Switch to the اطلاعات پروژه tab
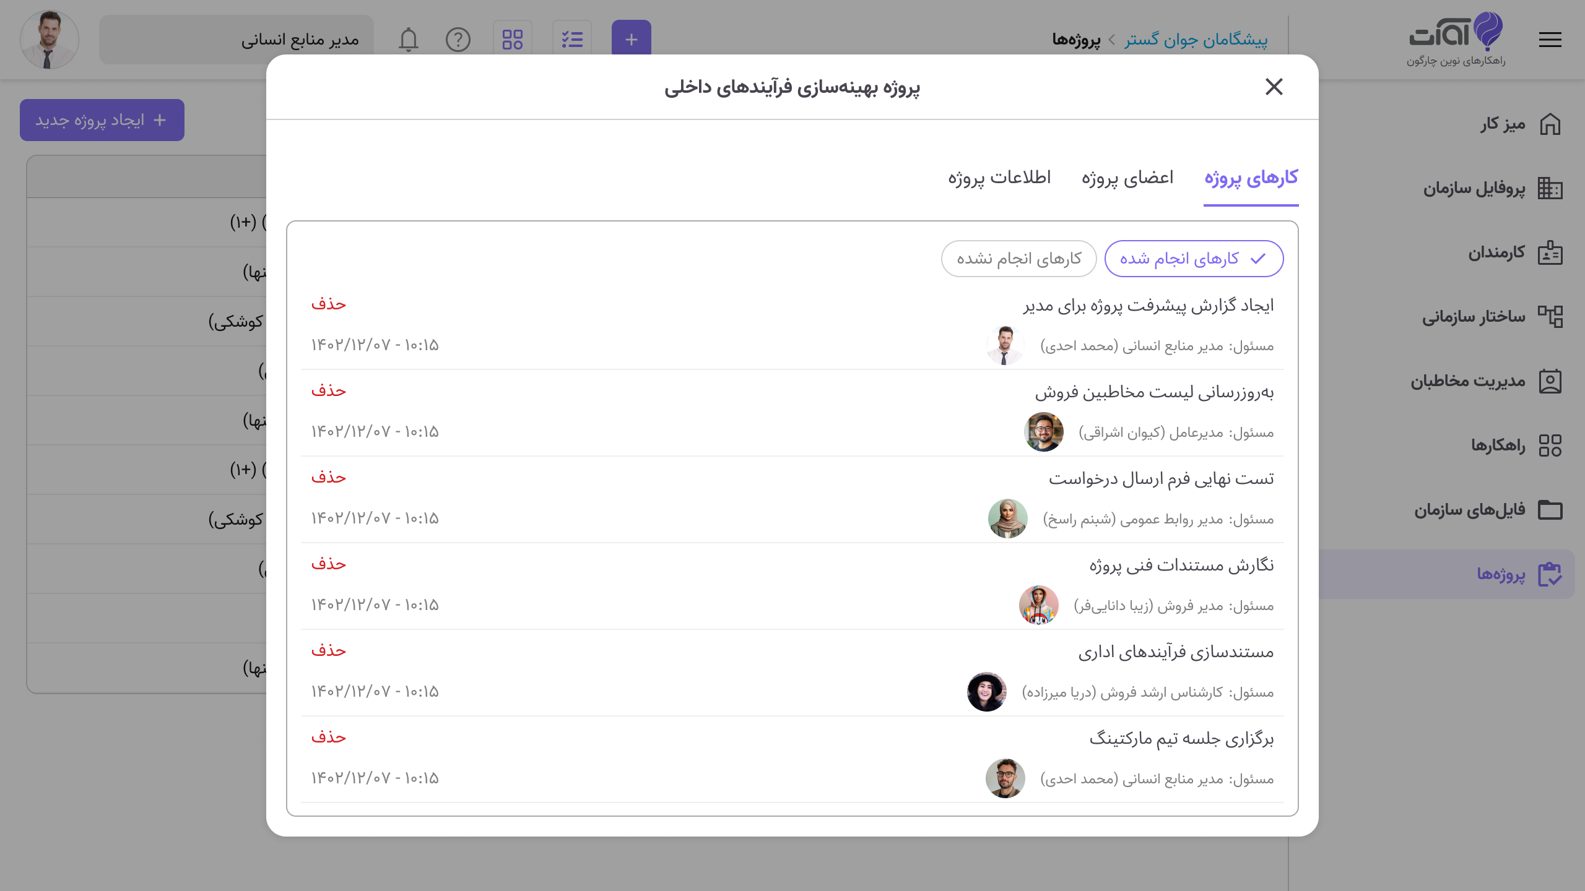Image resolution: width=1585 pixels, height=891 pixels. [999, 178]
